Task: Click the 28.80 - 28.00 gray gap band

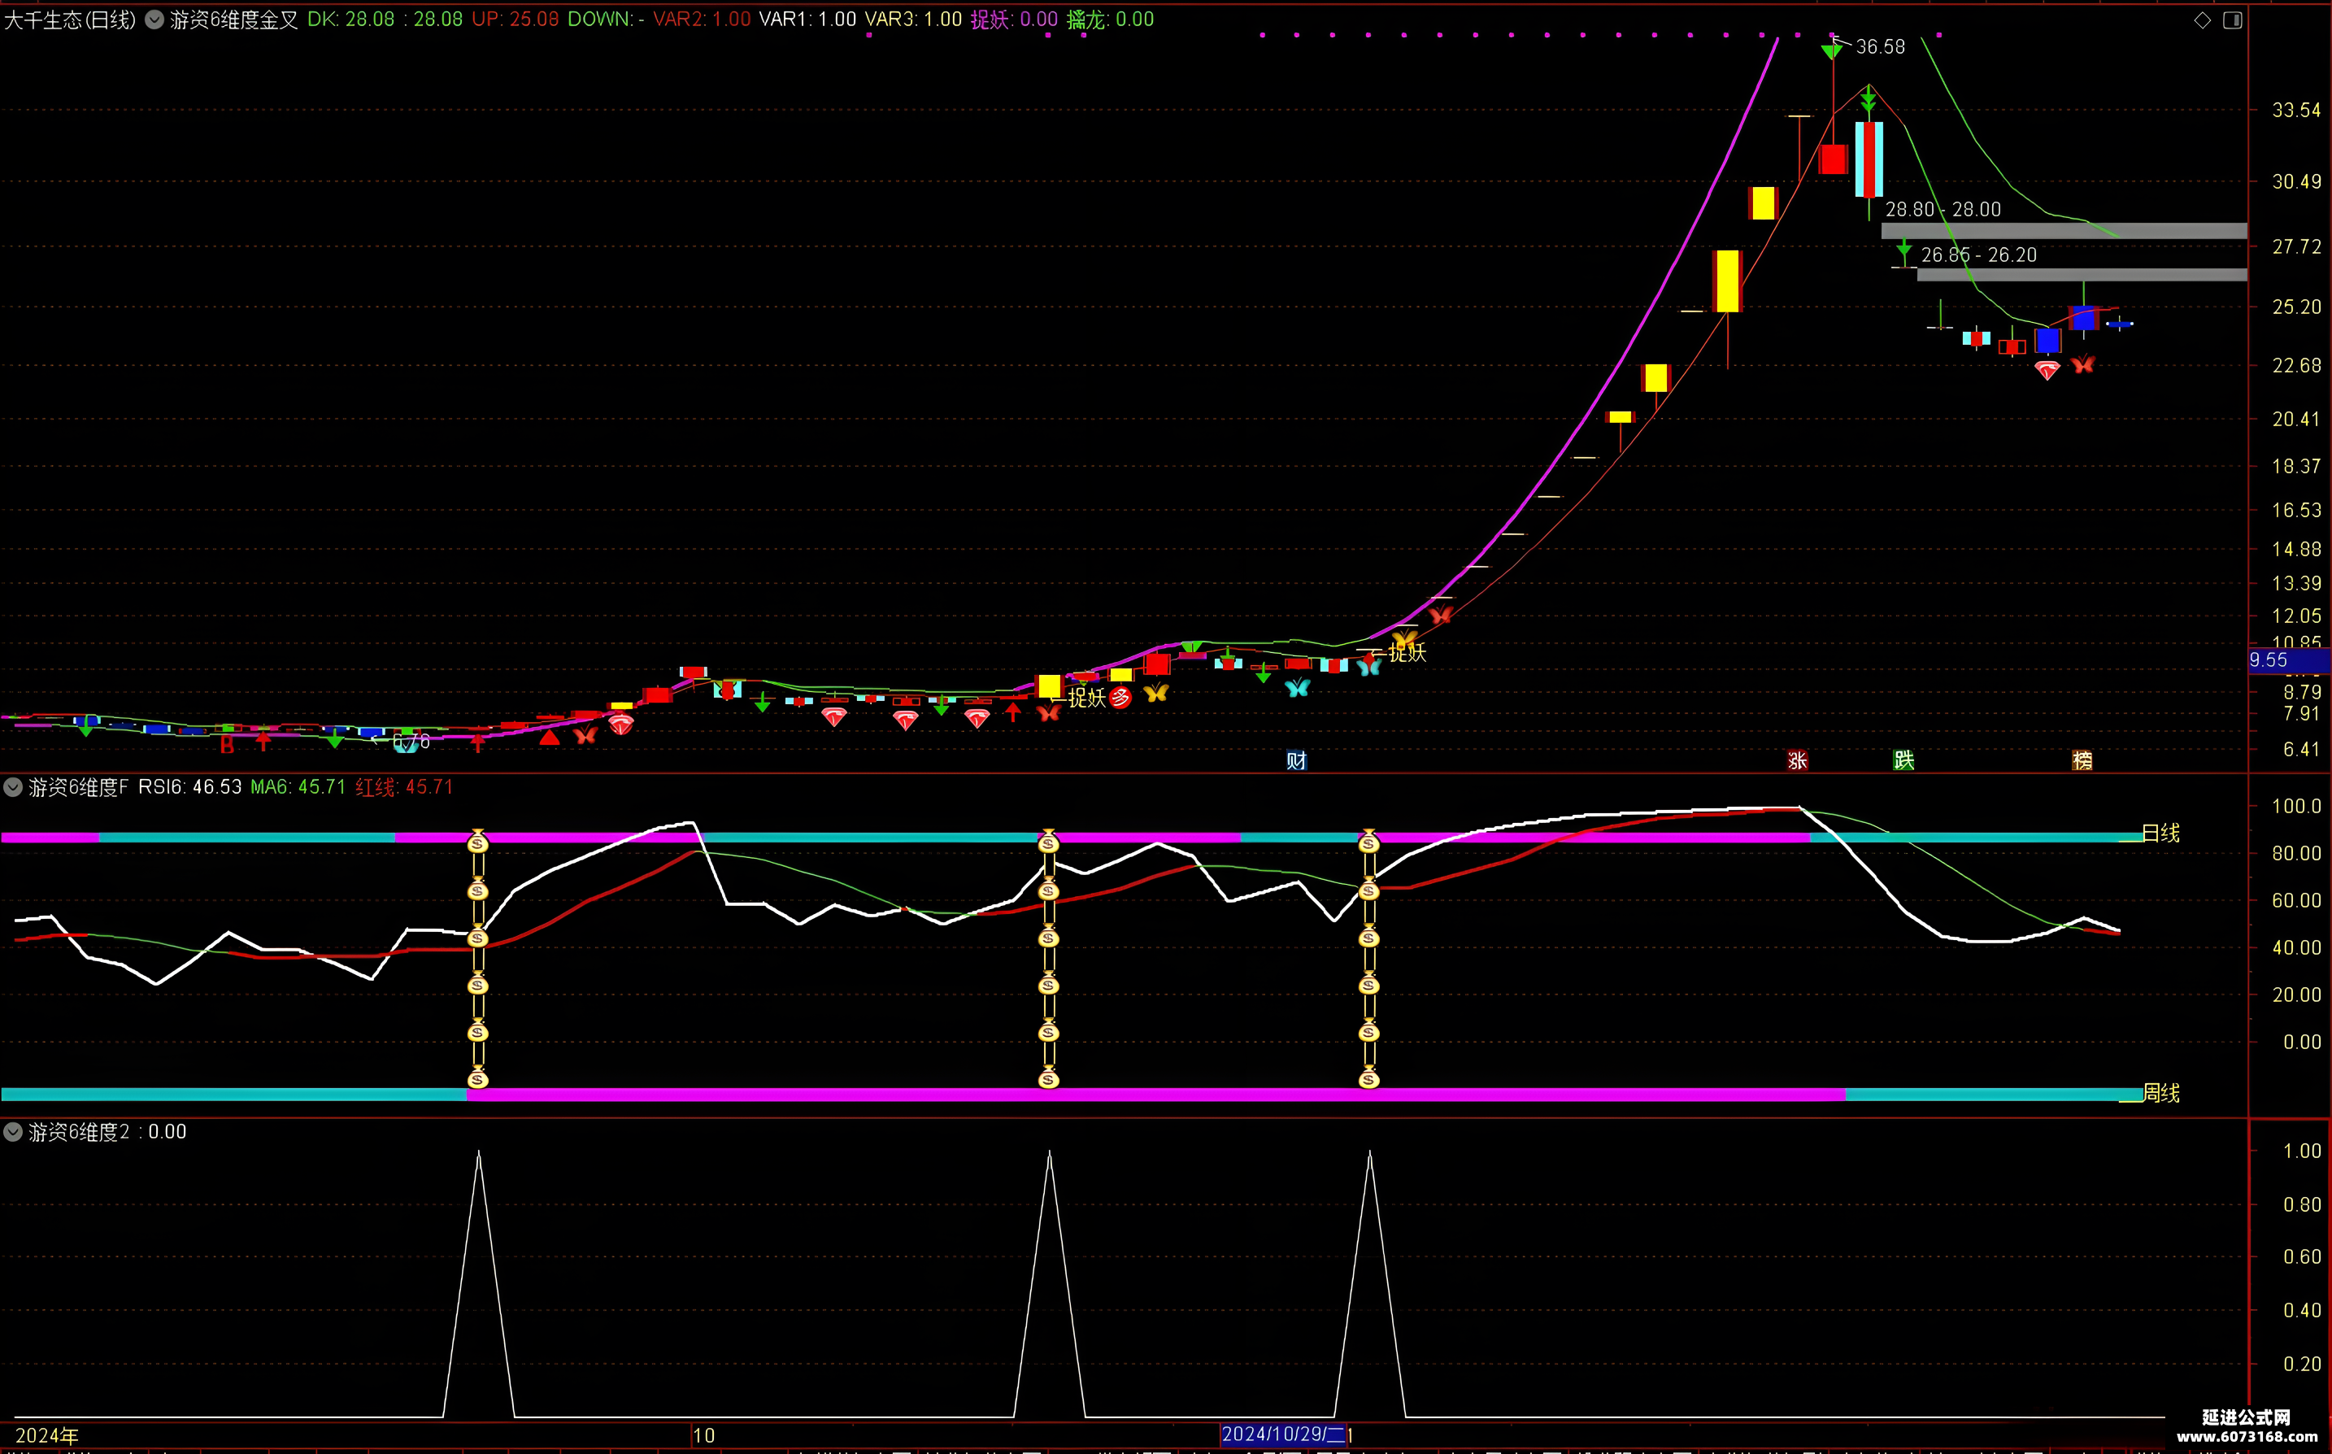Action: tap(2064, 231)
